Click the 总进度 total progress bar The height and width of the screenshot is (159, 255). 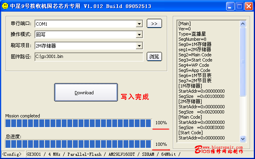pos(79,144)
